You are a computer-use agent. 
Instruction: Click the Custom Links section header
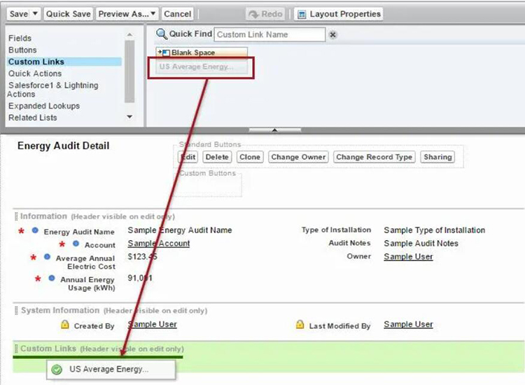pos(101,349)
